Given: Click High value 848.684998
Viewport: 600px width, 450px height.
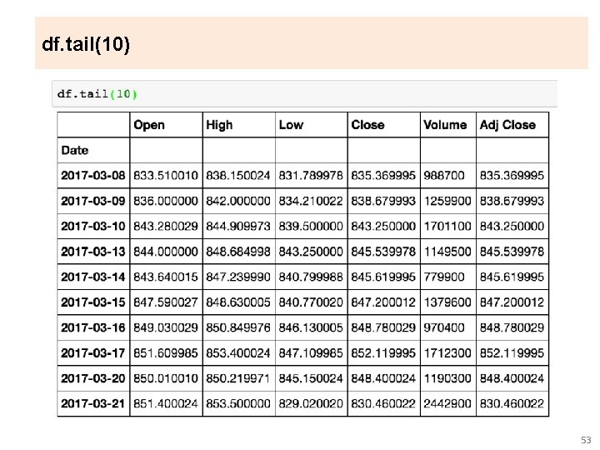Looking at the screenshot, I should 238,252.
